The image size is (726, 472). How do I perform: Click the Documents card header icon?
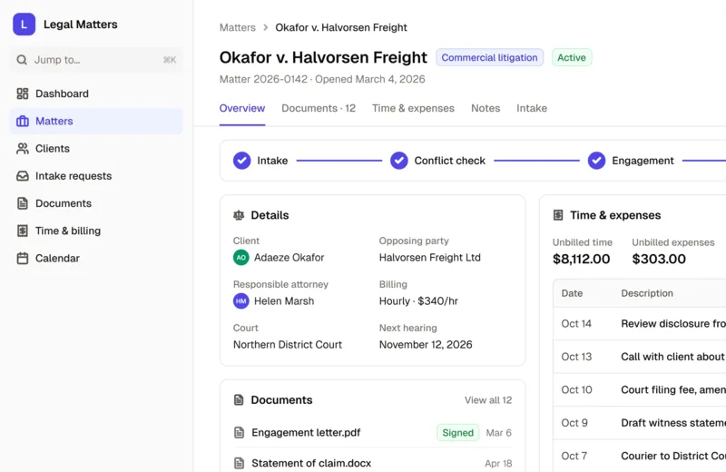(239, 399)
